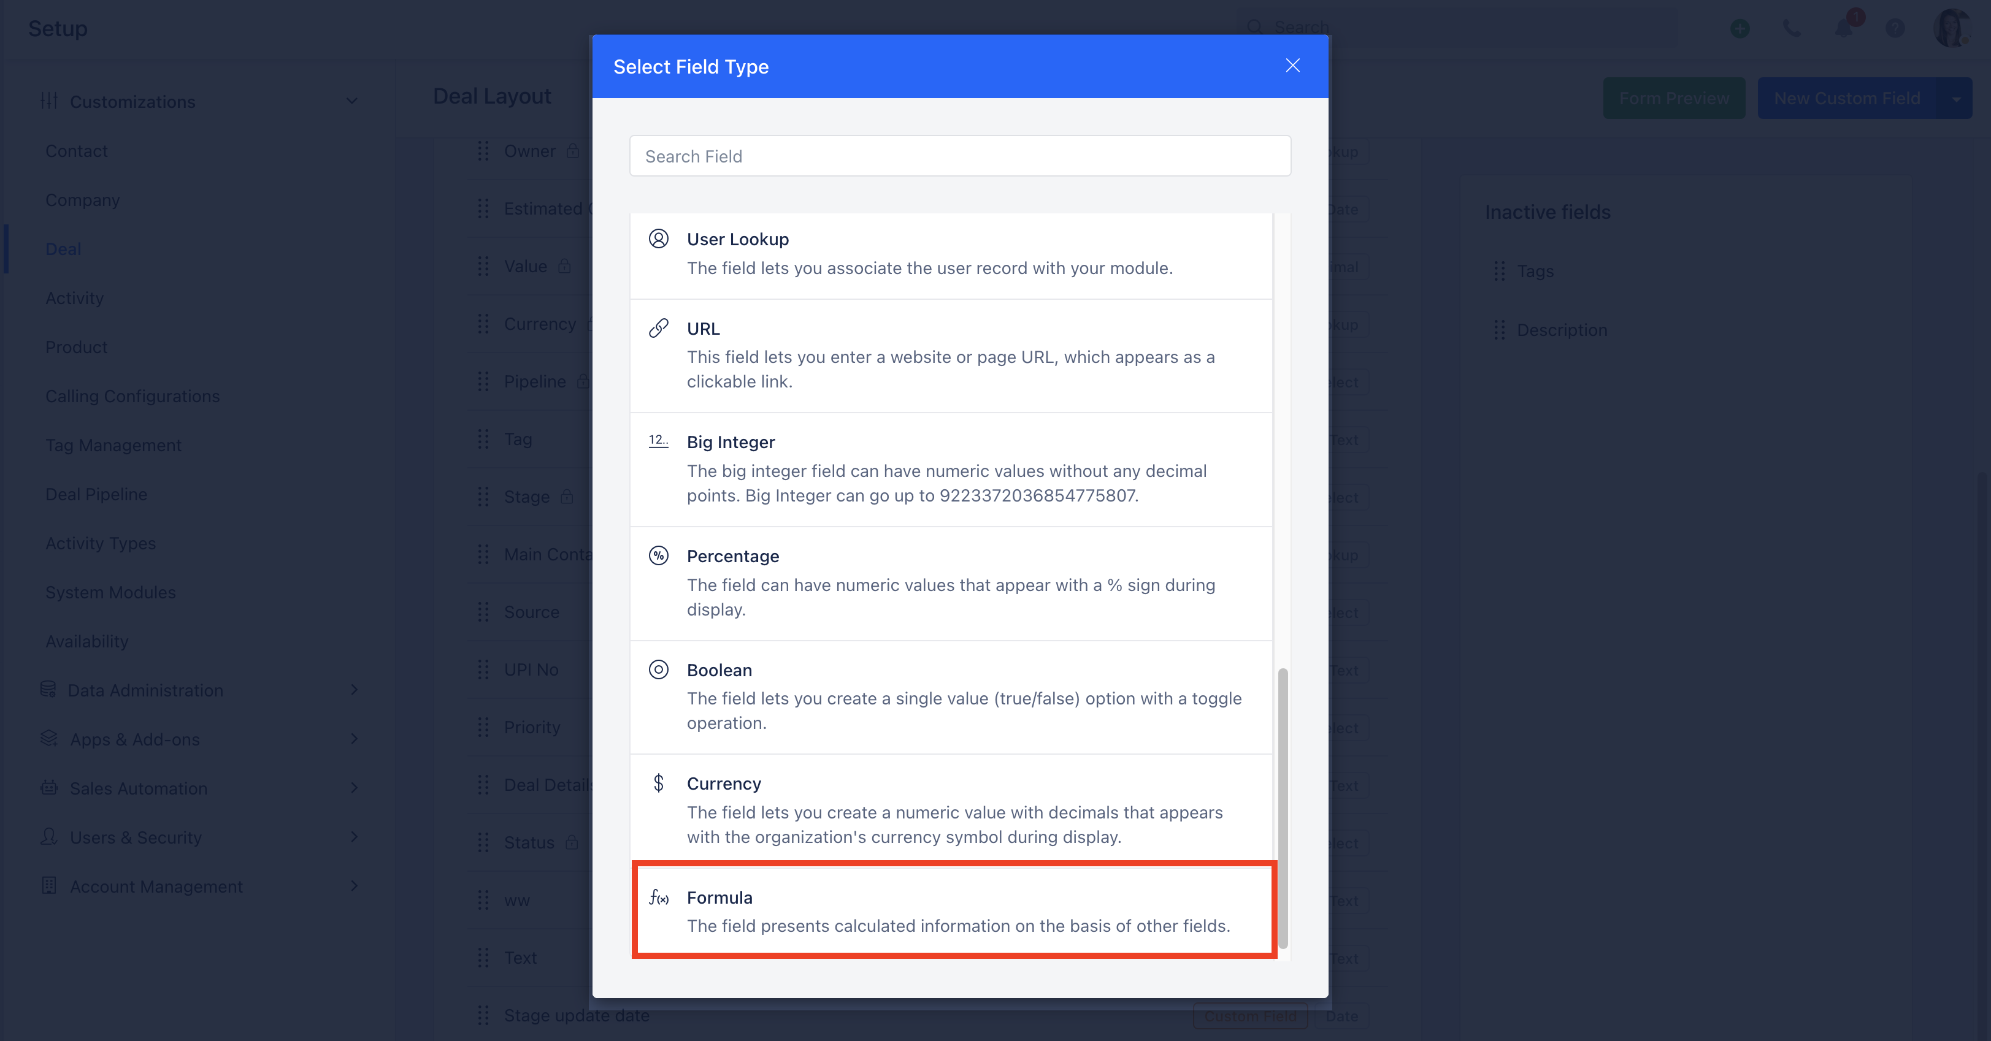Image resolution: width=1991 pixels, height=1041 pixels.
Task: Focus the Search Field input box
Action: point(960,156)
